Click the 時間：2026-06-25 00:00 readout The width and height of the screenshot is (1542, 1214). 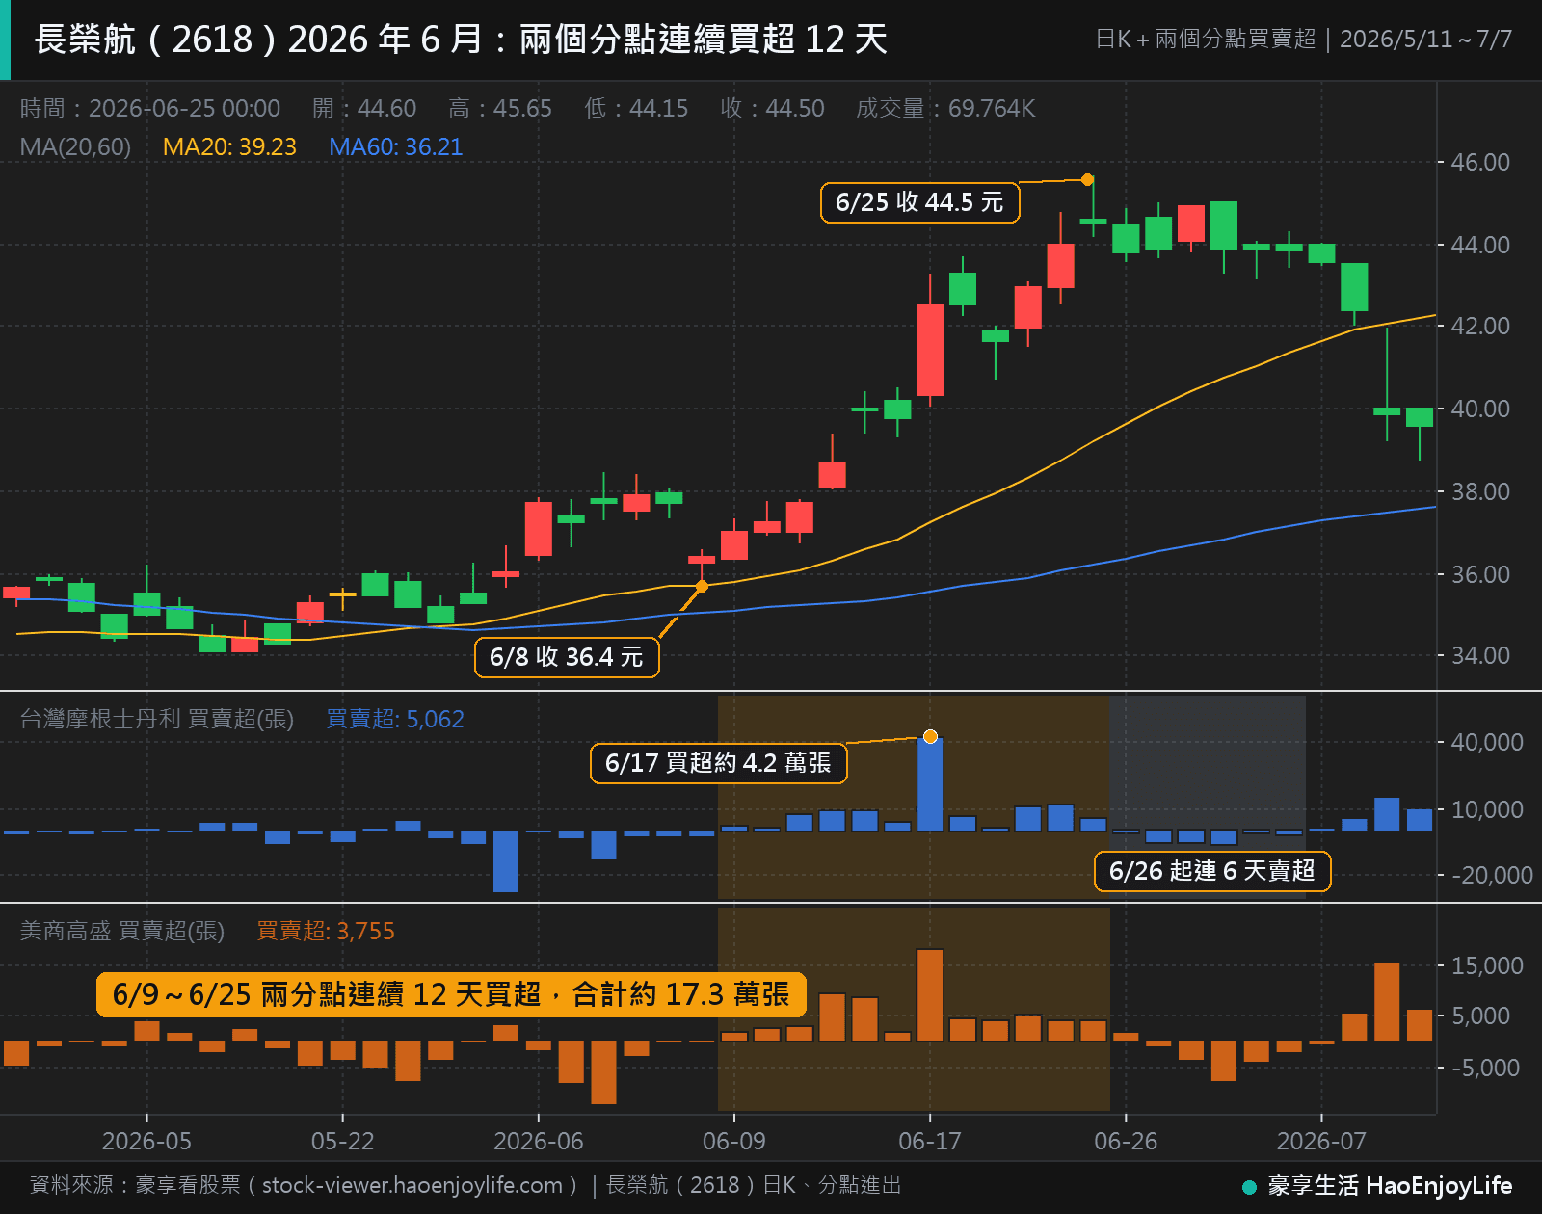click(x=150, y=108)
